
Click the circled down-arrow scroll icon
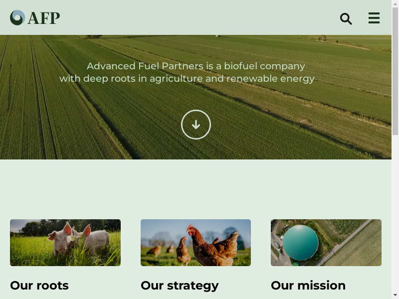[196, 125]
